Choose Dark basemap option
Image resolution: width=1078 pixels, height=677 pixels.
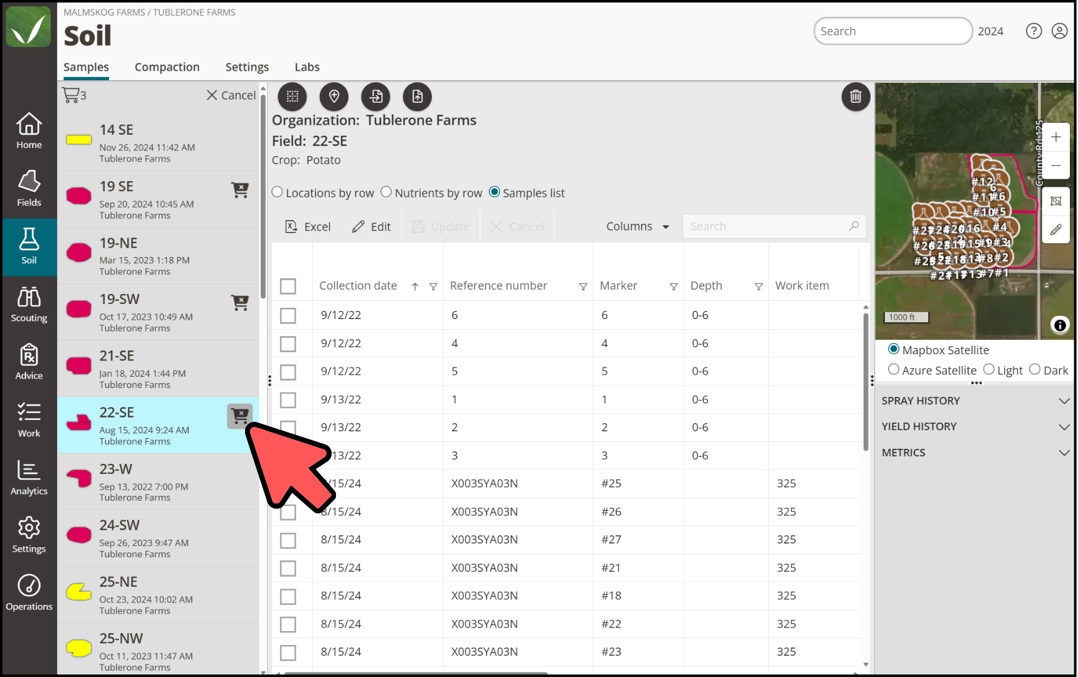tap(1035, 369)
